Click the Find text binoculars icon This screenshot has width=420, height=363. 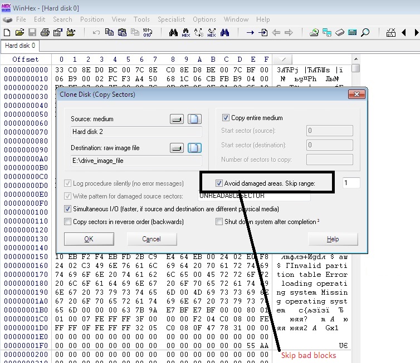point(173,33)
